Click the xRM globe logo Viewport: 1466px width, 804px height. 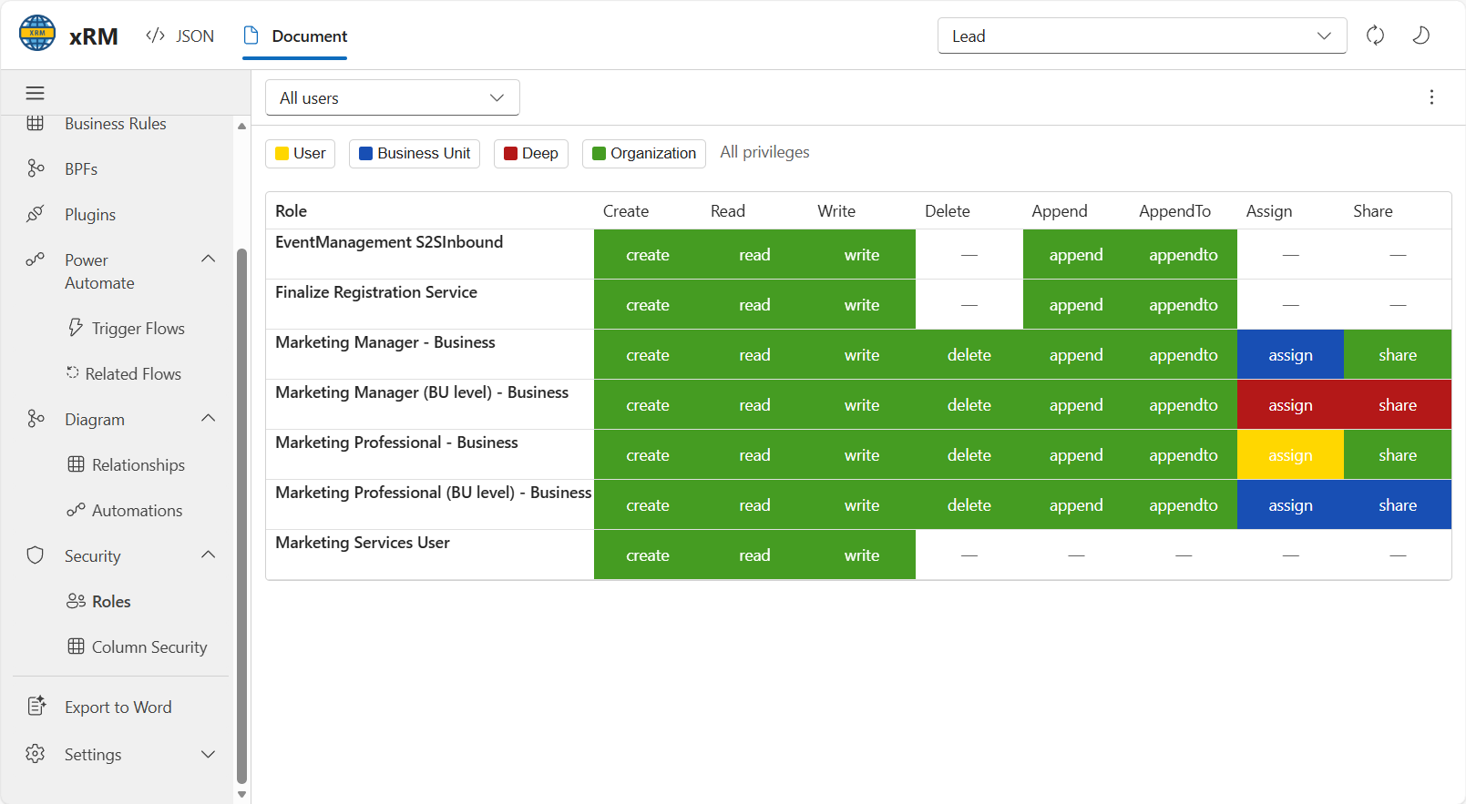(37, 34)
